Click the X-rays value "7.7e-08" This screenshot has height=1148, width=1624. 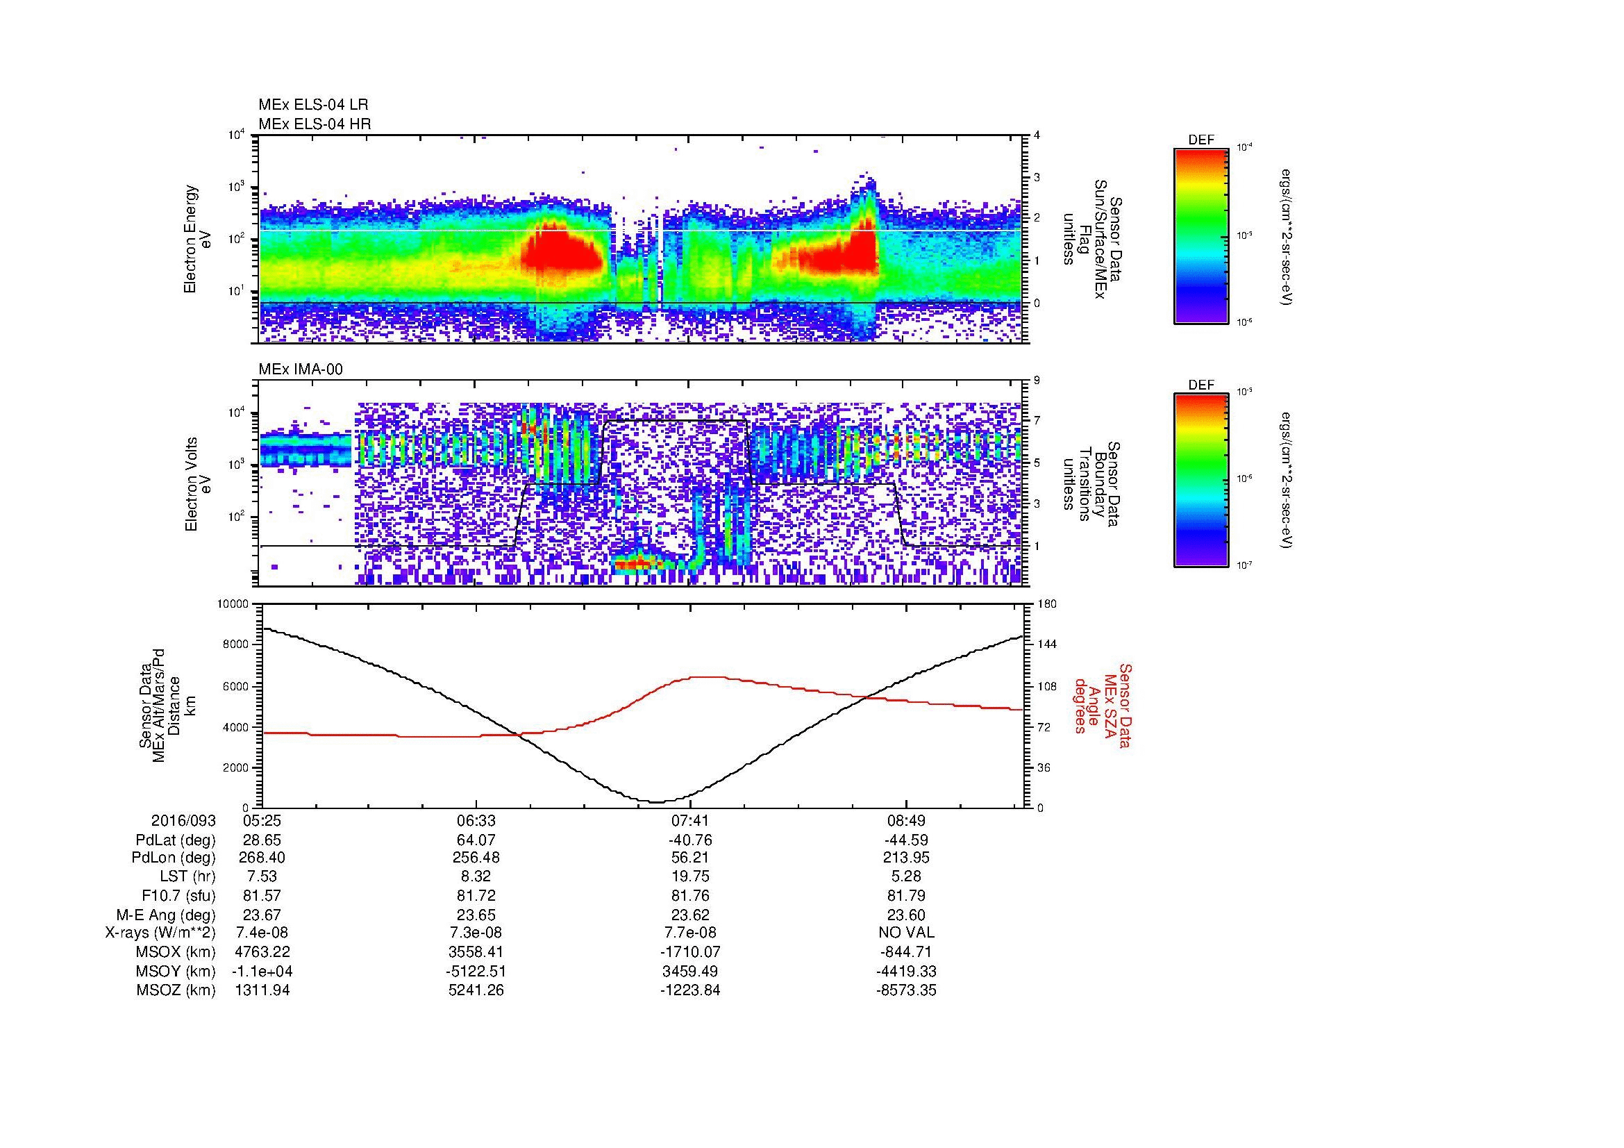pyautogui.click(x=690, y=933)
